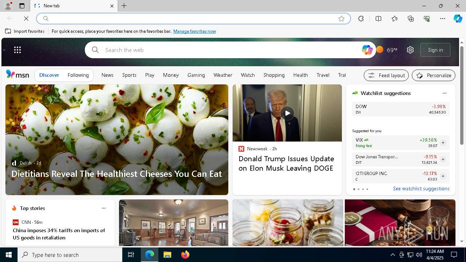Close the New tab tab
This screenshot has height=262, width=466.
point(112,6)
